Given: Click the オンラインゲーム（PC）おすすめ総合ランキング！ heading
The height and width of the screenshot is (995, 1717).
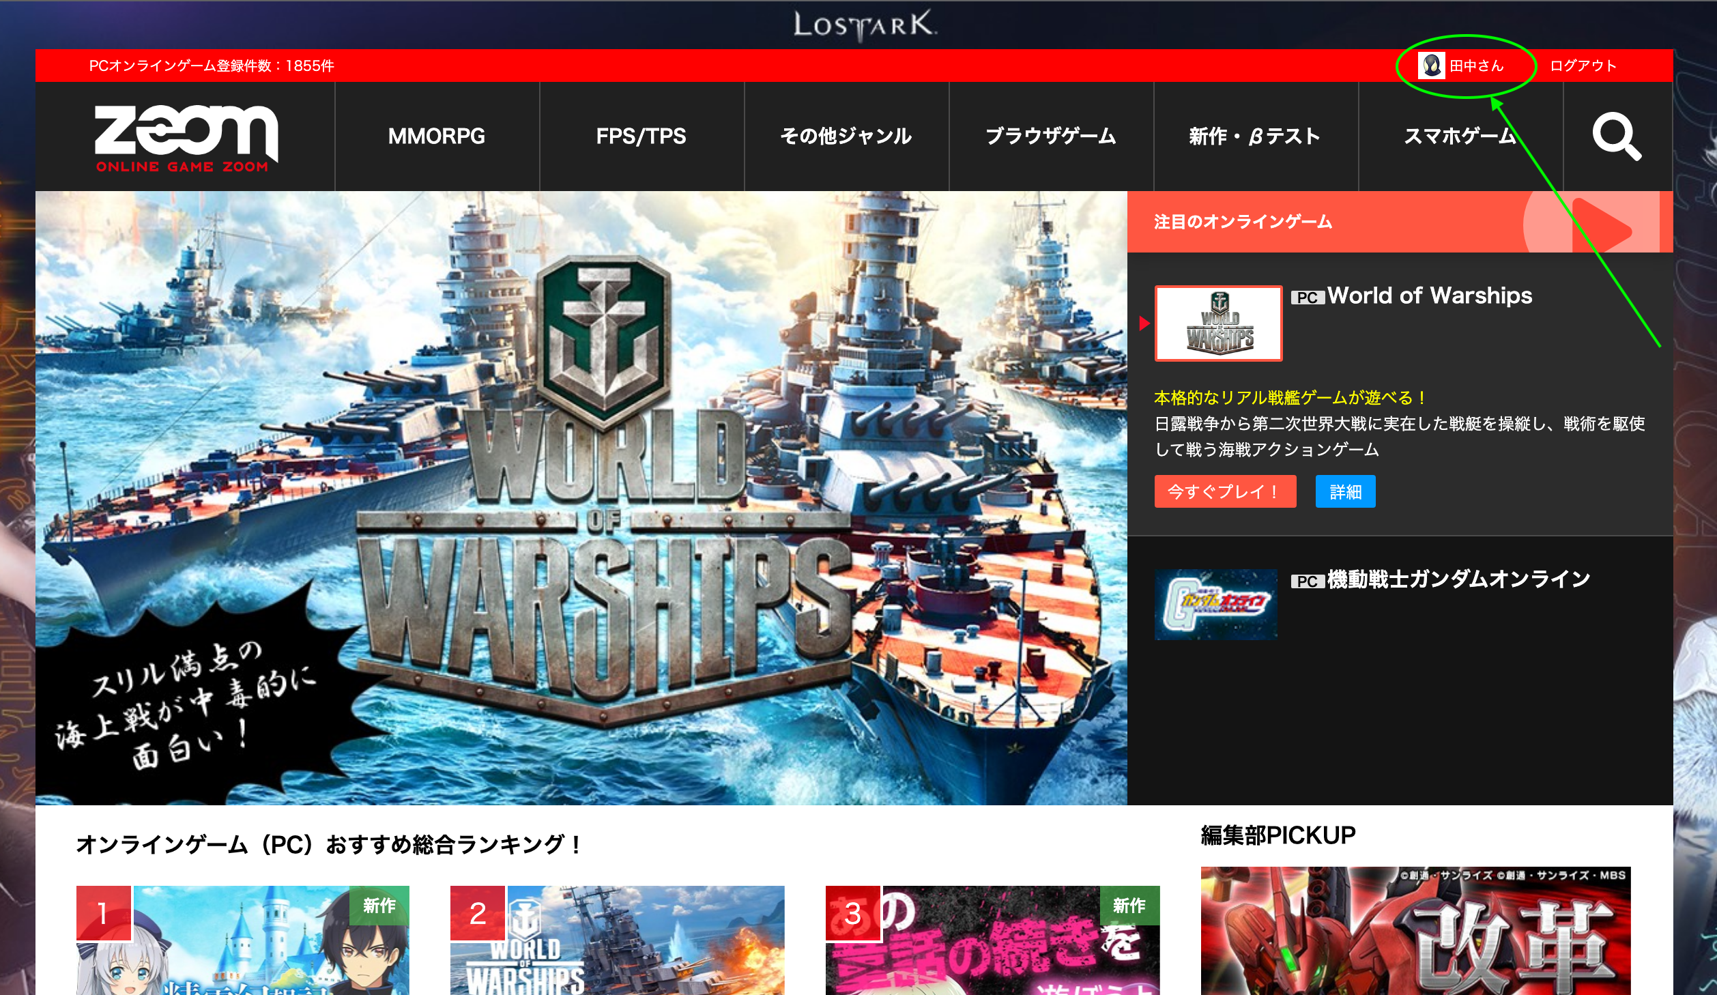Looking at the screenshot, I should [328, 845].
